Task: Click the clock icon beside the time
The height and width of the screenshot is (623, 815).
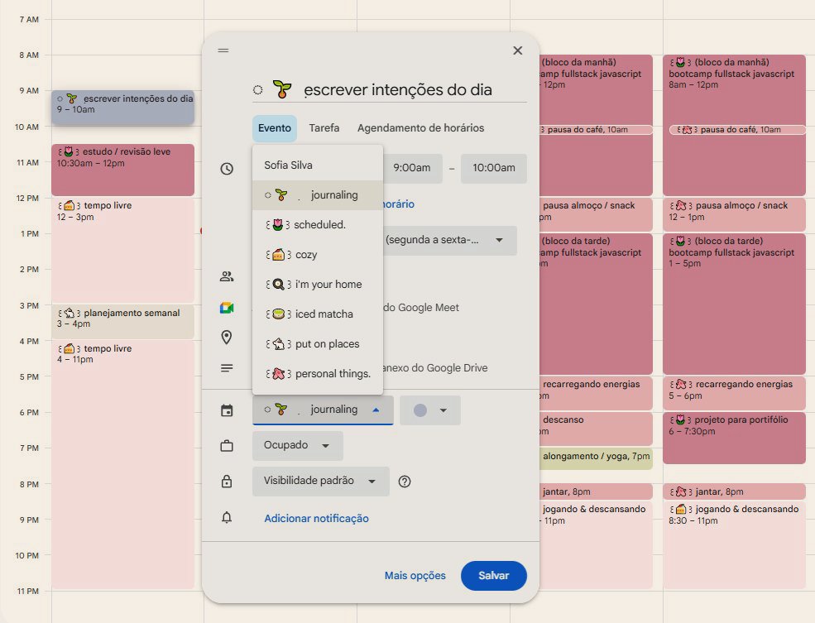Action: pyautogui.click(x=227, y=168)
